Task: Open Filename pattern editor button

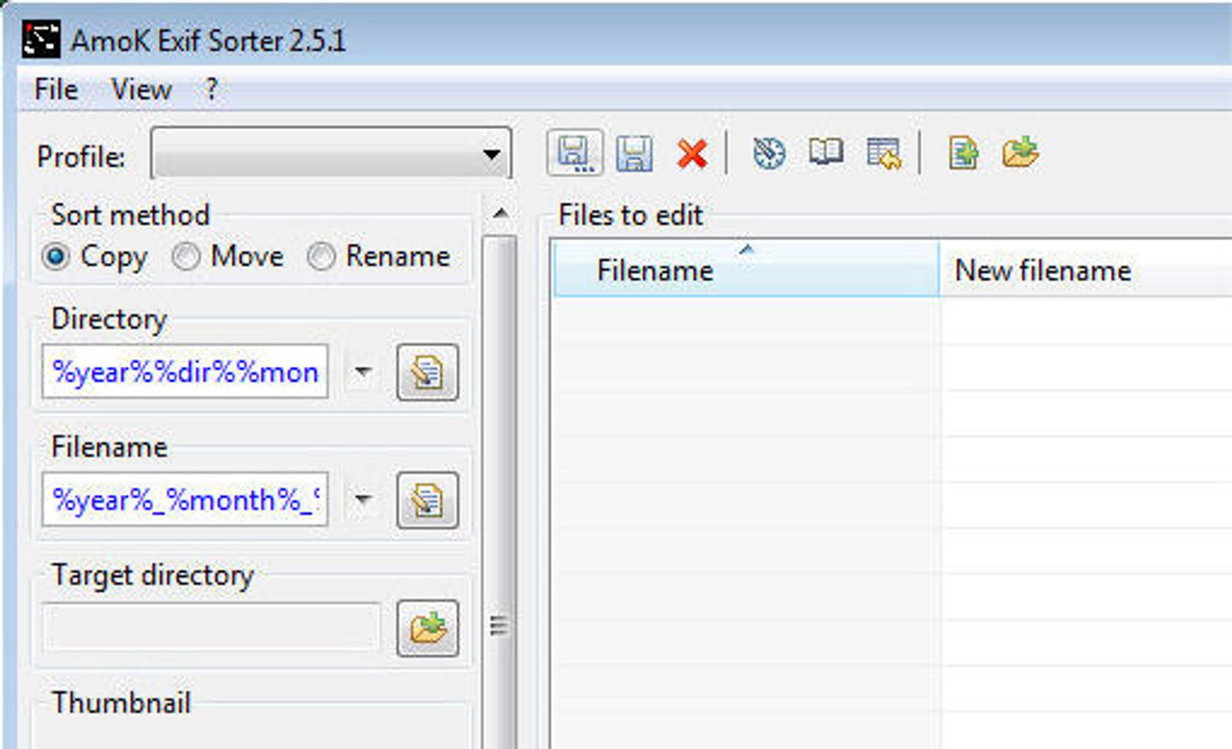Action: (x=428, y=500)
